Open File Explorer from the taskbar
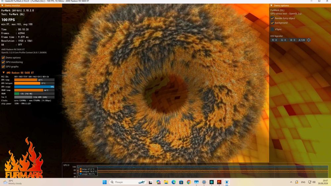Viewport: 331px width, 186px height. pyautogui.click(x=166, y=182)
